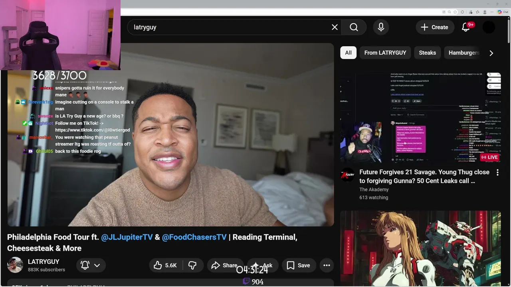Click the main video player
511x287 pixels.
(170, 135)
